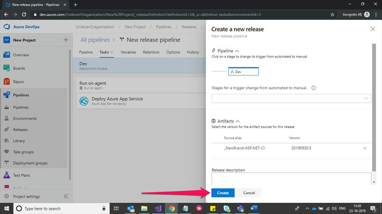Open the Incognito profile icon
This screenshot has width=382, height=214.
coord(367,15)
